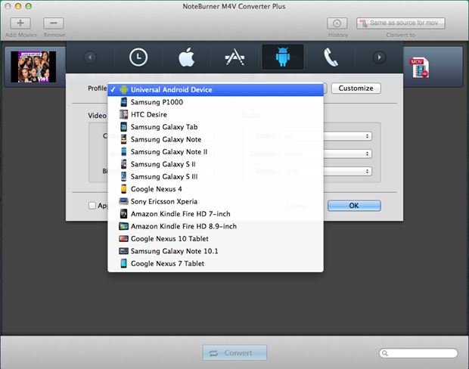Open the audio Codec dropdown
Screen dimensions: 469x369
pos(347,136)
